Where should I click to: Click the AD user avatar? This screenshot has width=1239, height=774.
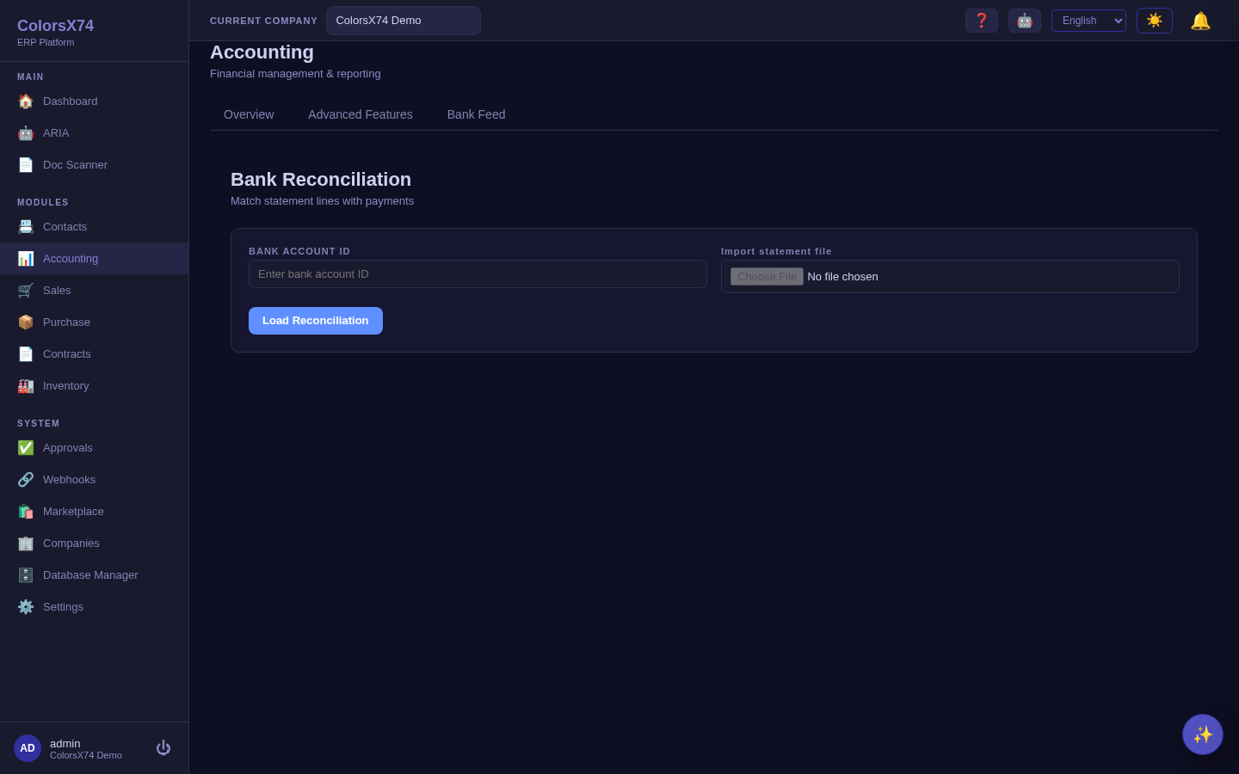coord(28,748)
